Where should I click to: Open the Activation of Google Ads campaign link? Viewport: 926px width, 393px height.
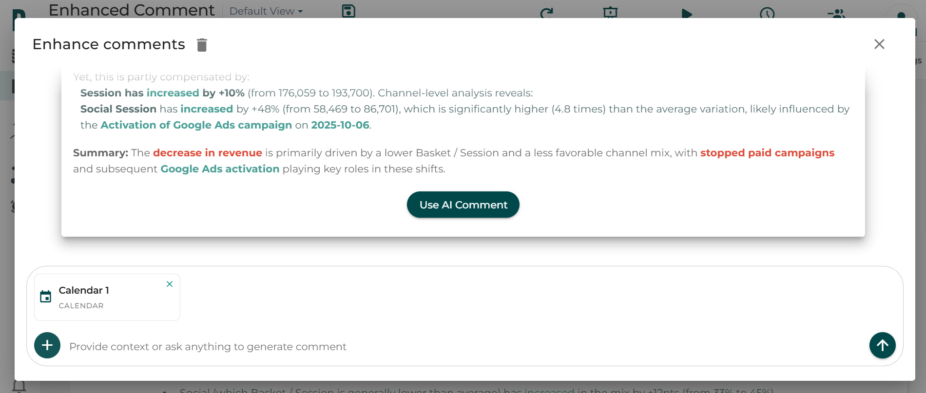[x=196, y=125]
